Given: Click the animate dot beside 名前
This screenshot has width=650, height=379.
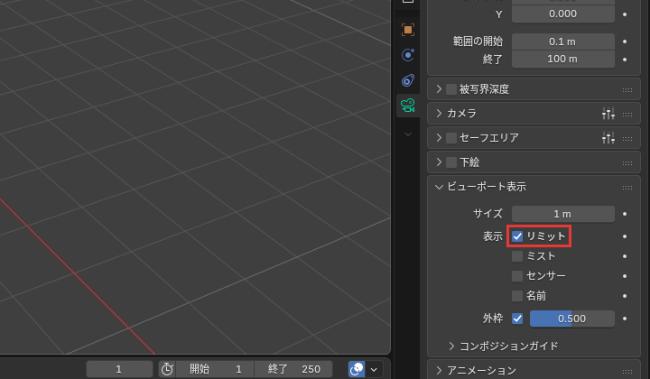Looking at the screenshot, I should click(x=625, y=296).
